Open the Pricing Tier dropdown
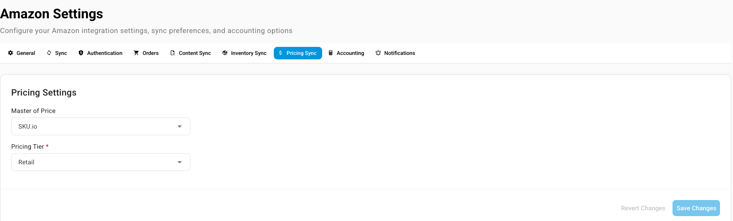The width and height of the screenshot is (733, 221). coord(101,162)
